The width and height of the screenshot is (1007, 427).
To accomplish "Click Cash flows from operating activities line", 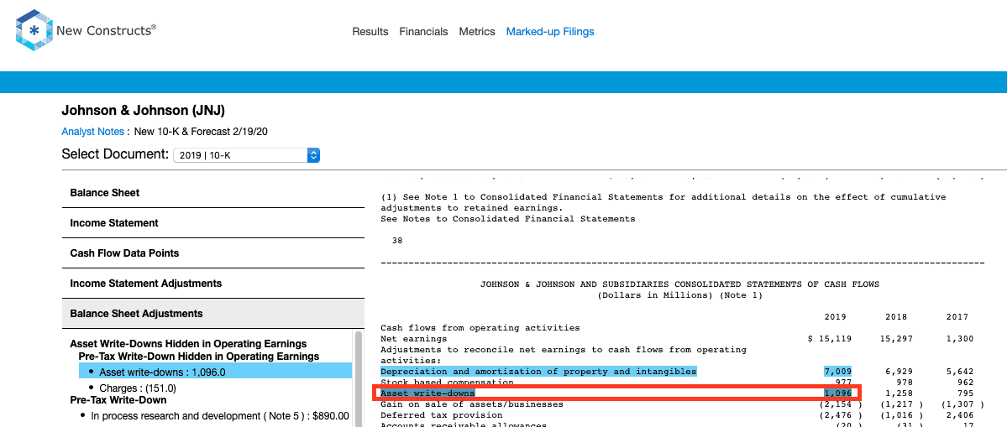I will click(x=480, y=328).
